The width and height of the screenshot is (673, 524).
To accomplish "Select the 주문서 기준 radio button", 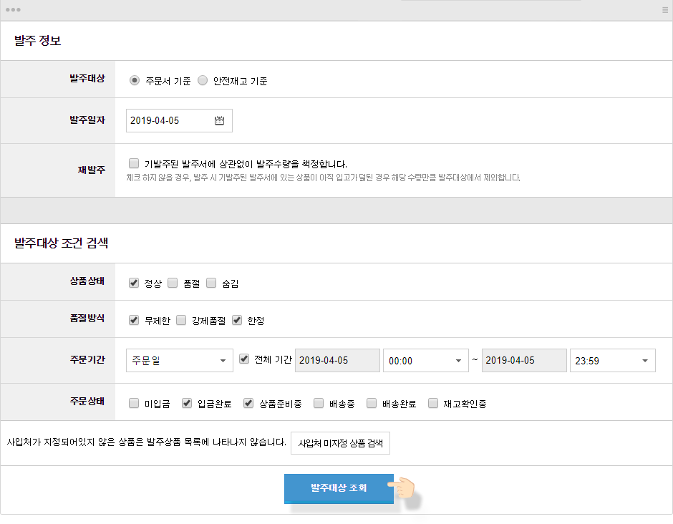I will 135,80.
